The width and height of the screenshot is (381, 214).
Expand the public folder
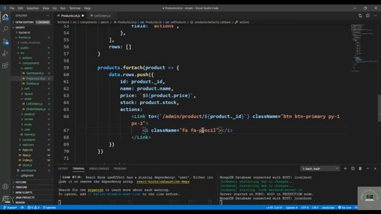pos(24,48)
